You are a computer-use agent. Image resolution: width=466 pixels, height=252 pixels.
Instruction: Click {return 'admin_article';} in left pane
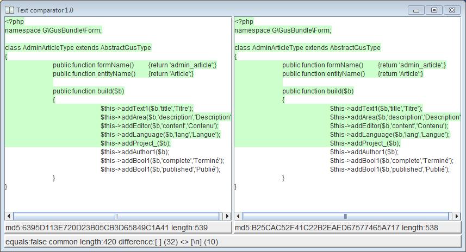tap(183, 65)
